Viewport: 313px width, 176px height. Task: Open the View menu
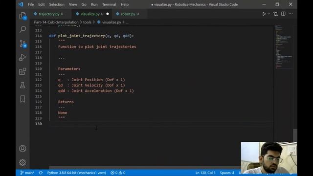tap(73, 4)
